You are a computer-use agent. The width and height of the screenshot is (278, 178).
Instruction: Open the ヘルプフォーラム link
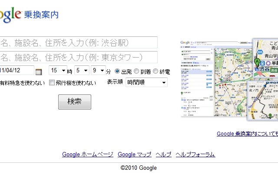195,155
